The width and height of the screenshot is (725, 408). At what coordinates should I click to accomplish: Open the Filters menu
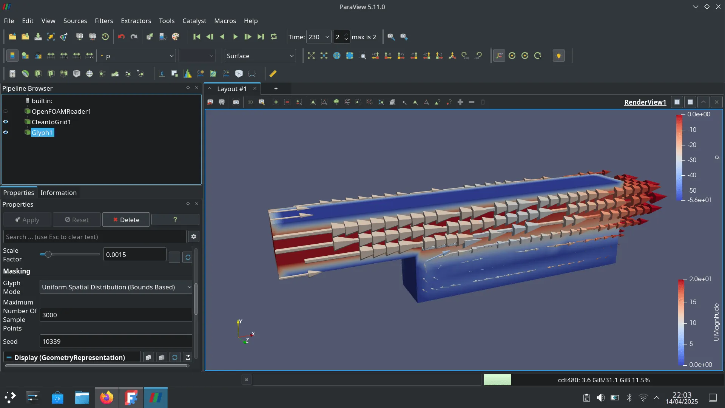tap(103, 21)
